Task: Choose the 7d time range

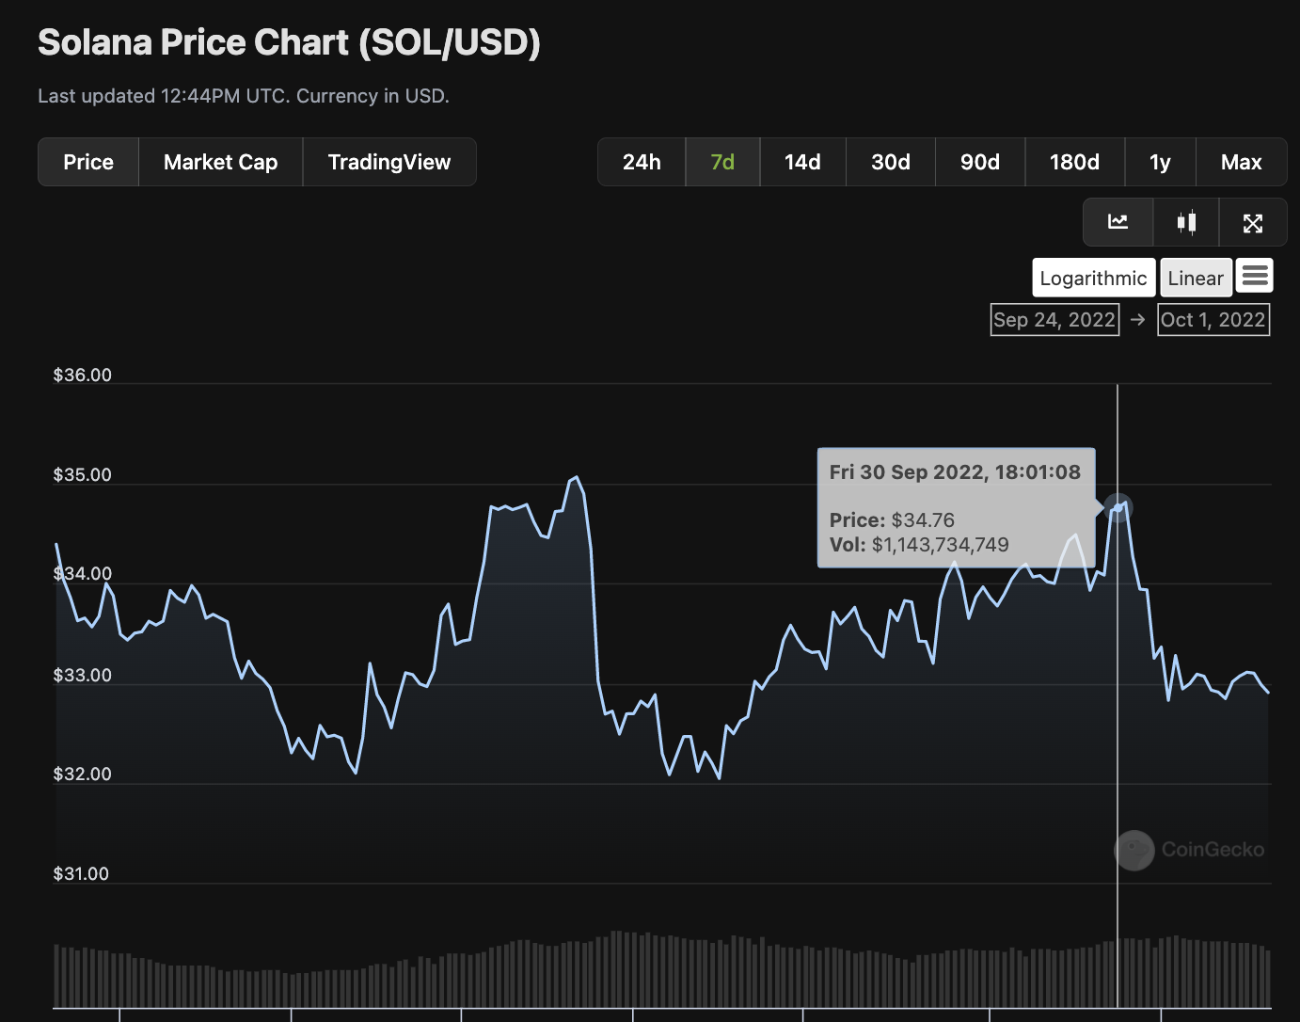Action: [x=722, y=162]
